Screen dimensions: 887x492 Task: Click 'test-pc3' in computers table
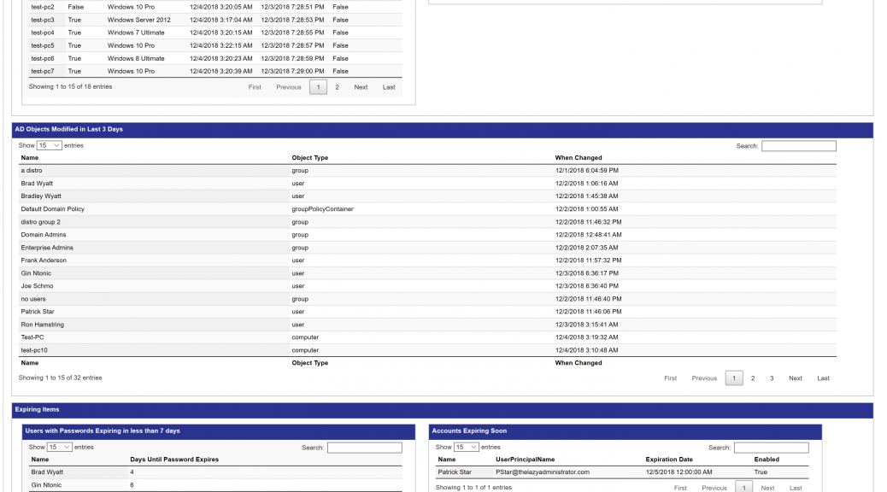click(43, 20)
